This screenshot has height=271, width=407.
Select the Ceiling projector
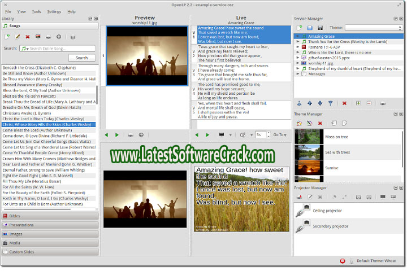click(349, 211)
